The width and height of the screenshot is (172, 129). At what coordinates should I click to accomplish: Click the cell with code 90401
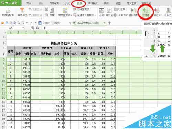26,97
